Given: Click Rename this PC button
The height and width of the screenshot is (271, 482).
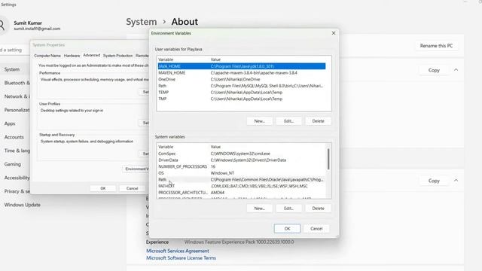Looking at the screenshot, I should (x=436, y=46).
